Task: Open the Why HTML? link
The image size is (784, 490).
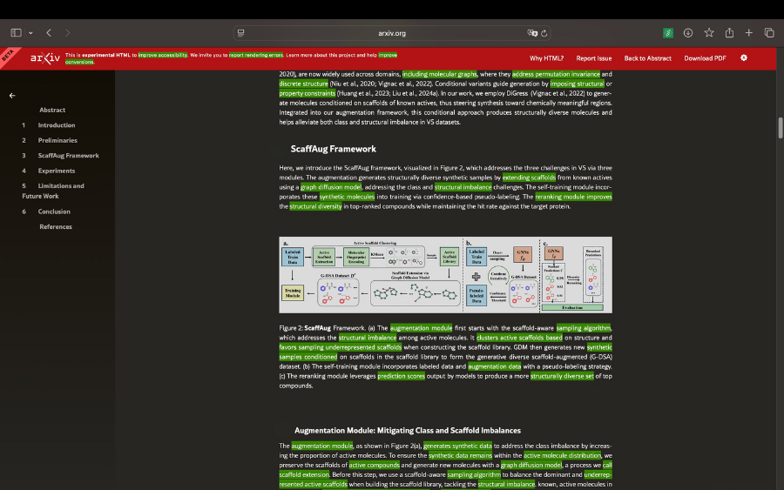Action: (546, 58)
